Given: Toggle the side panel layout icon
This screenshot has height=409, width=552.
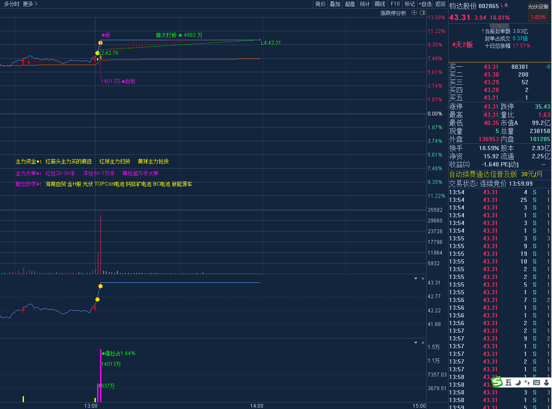Looking at the screenshot, I should point(422,13).
